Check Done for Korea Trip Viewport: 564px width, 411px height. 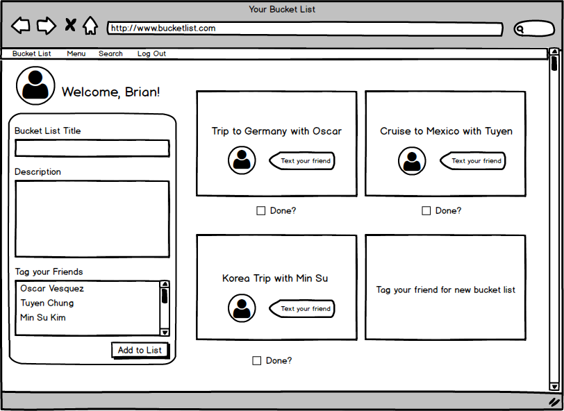[x=256, y=360]
